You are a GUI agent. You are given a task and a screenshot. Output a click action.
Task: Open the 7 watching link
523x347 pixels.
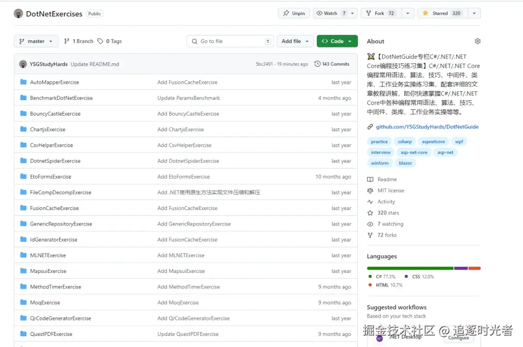click(x=390, y=224)
